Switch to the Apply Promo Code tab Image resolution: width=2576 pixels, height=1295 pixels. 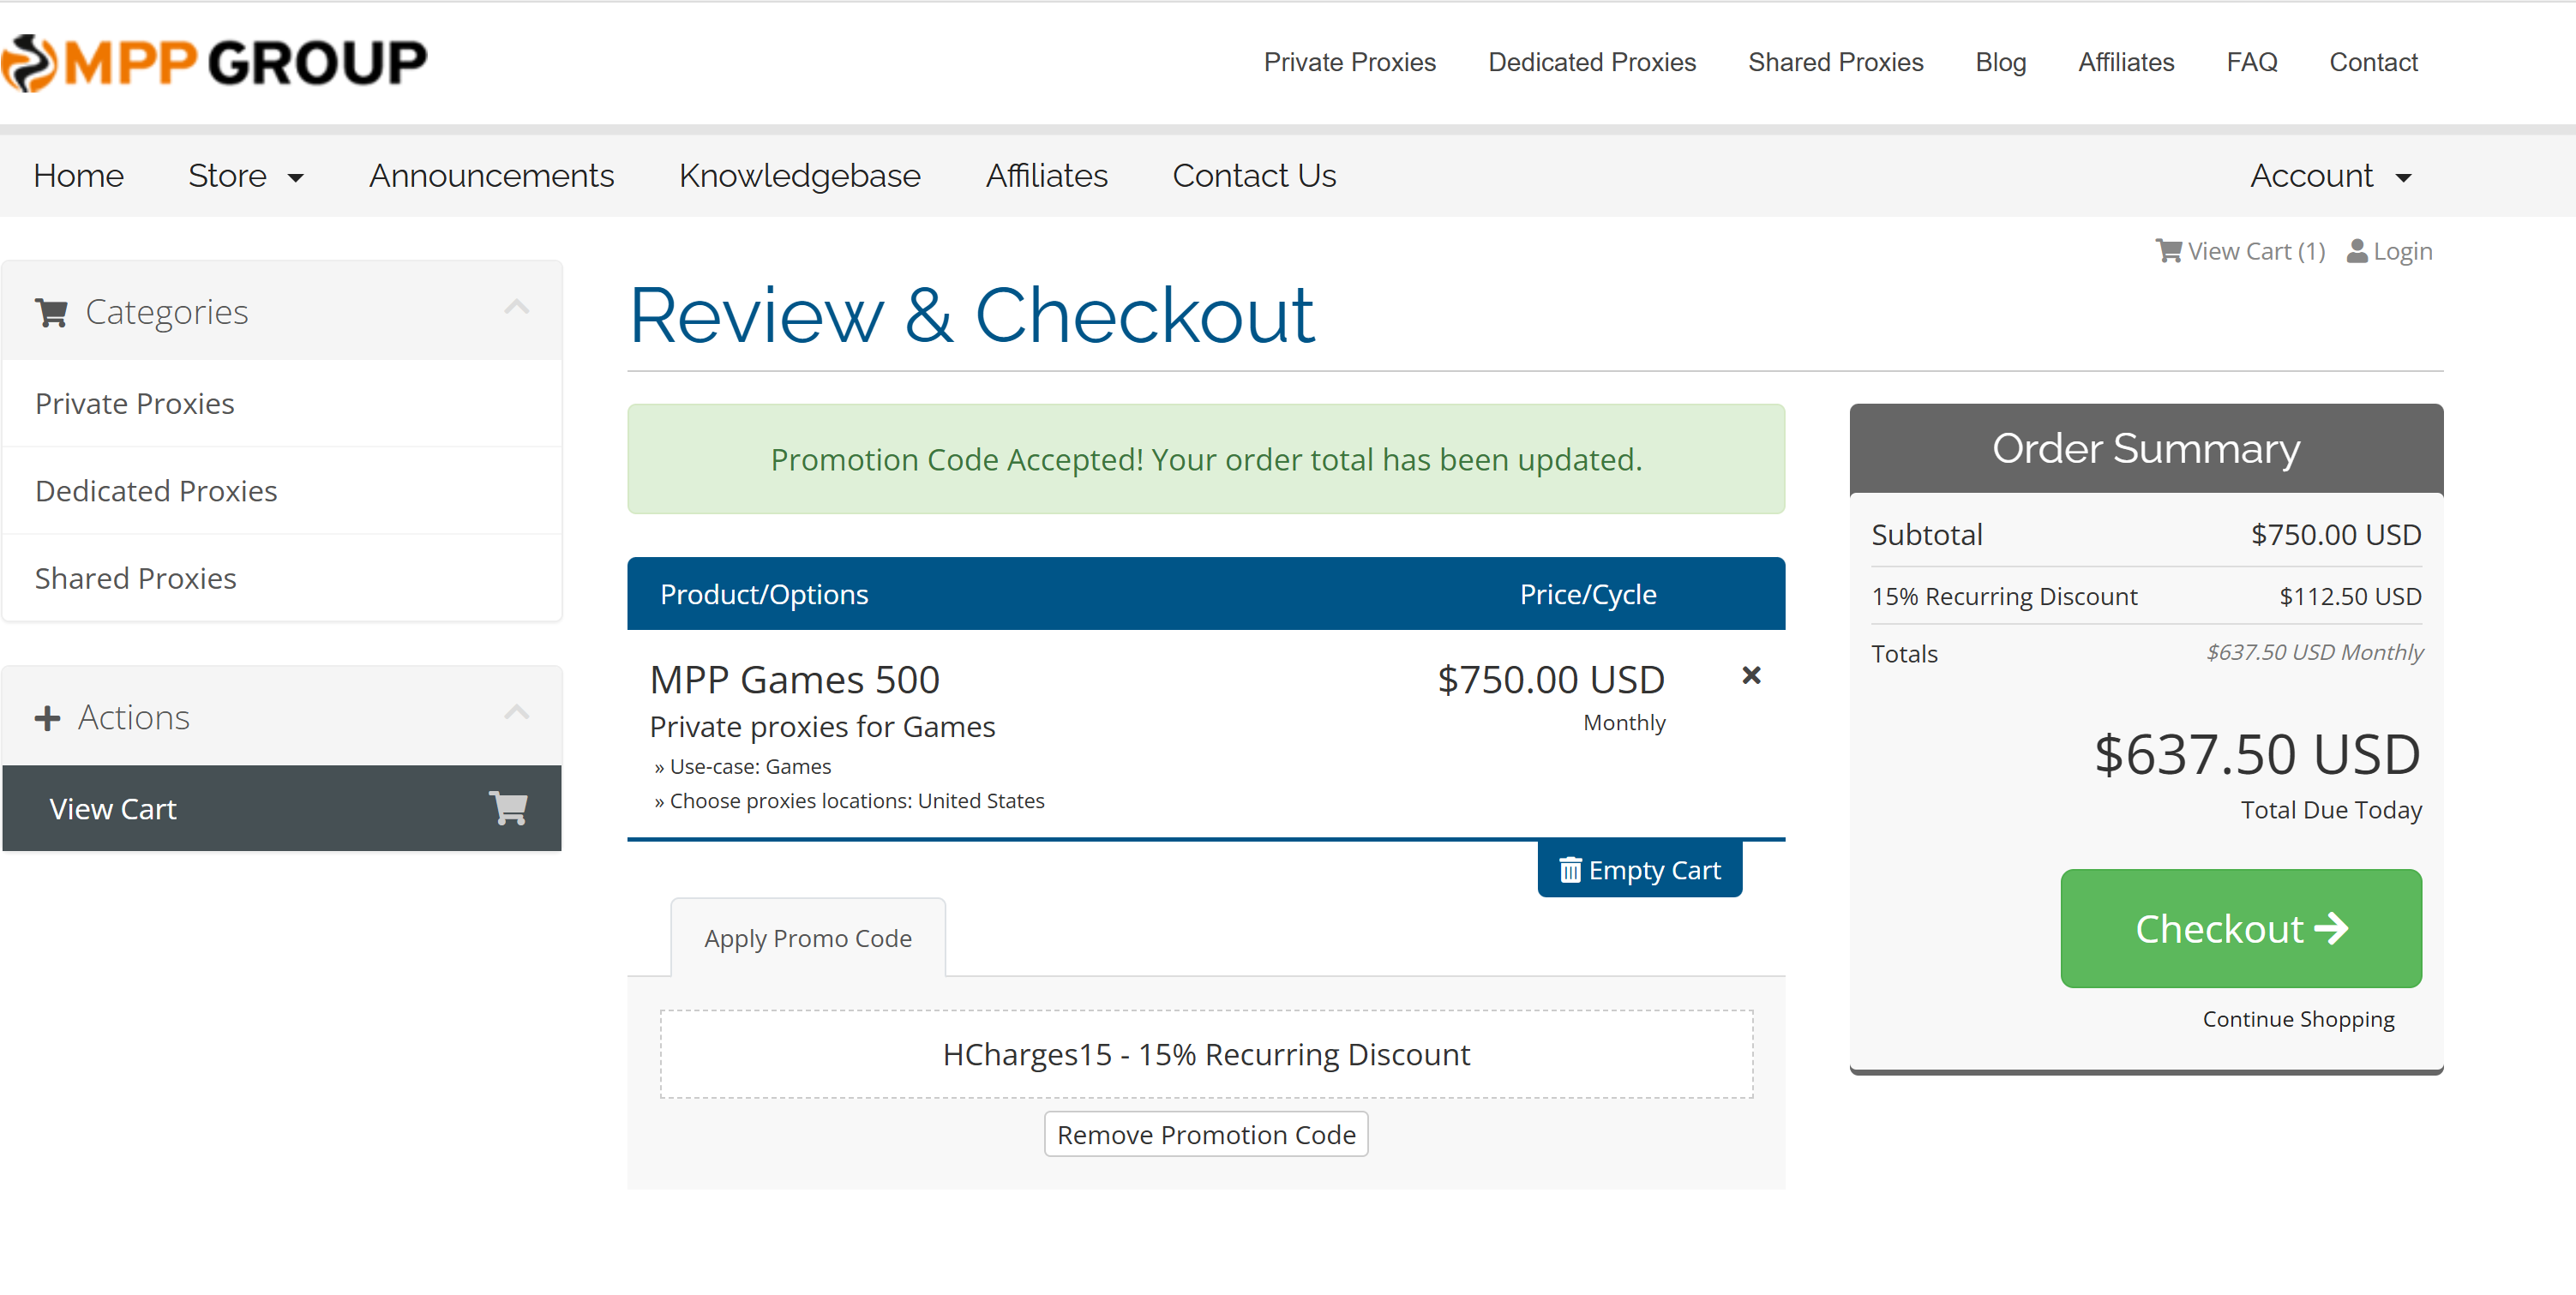[807, 938]
